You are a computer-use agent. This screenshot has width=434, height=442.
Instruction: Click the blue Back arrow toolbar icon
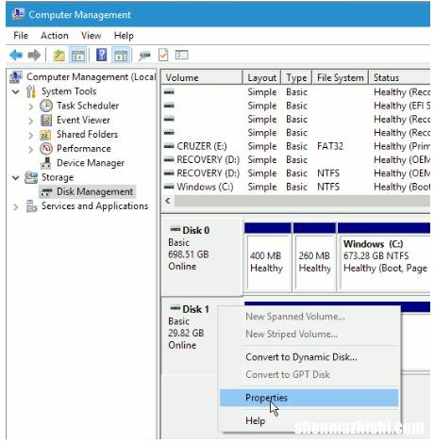pos(16,56)
